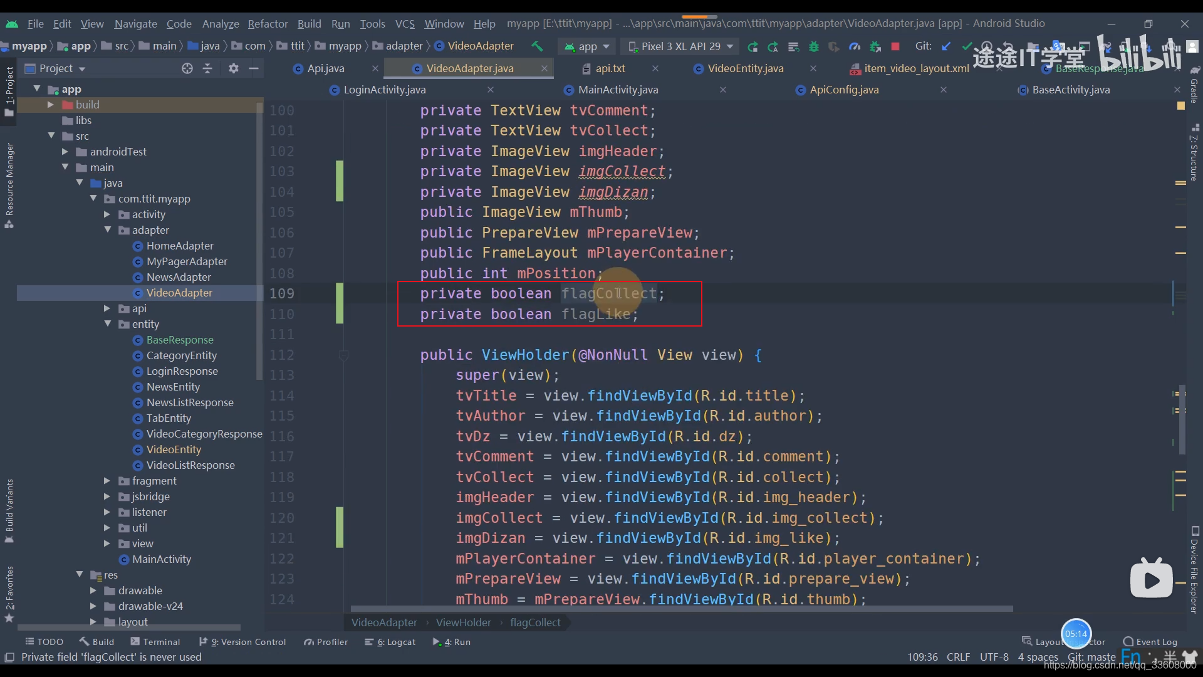
Task: Click UTF-8 encoding in status bar
Action: pyautogui.click(x=994, y=657)
